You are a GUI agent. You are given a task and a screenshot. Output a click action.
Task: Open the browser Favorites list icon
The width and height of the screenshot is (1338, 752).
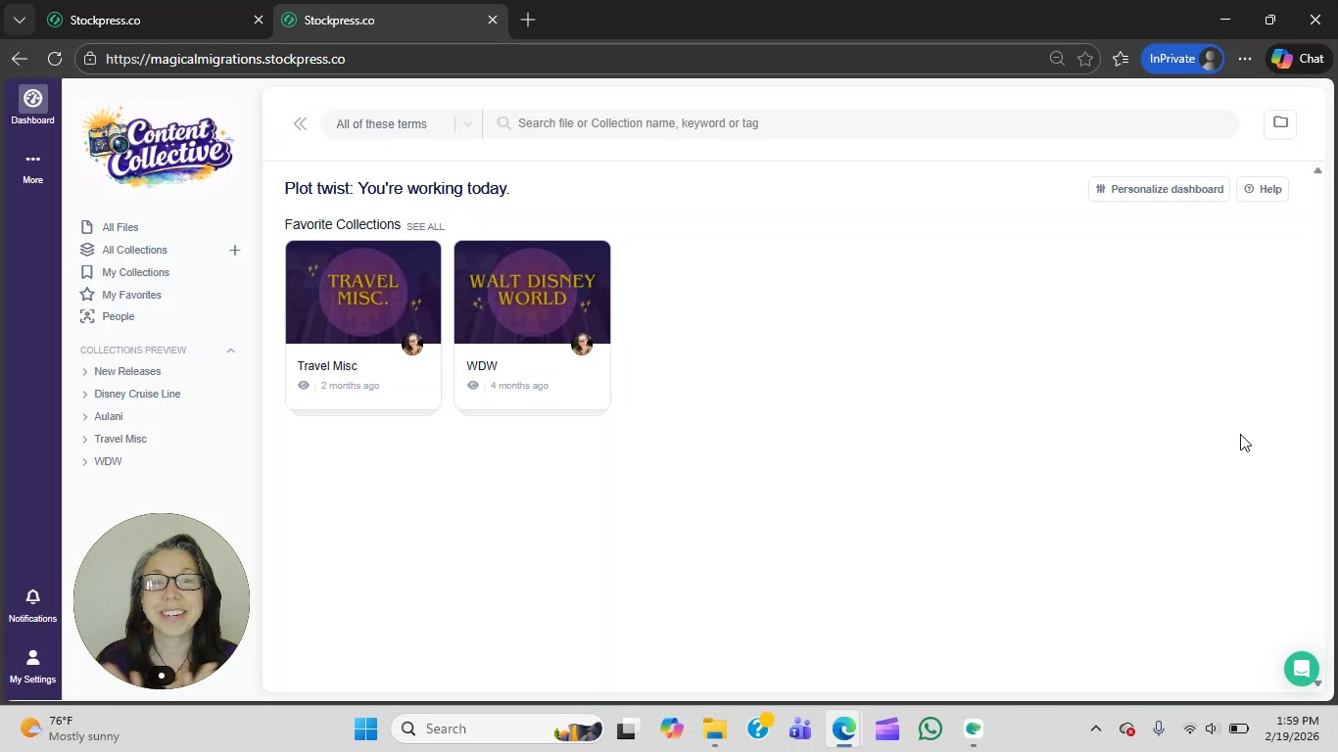click(x=1121, y=59)
